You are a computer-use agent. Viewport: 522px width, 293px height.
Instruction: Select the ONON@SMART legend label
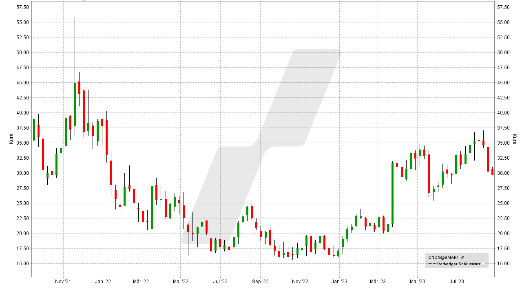click(x=444, y=258)
